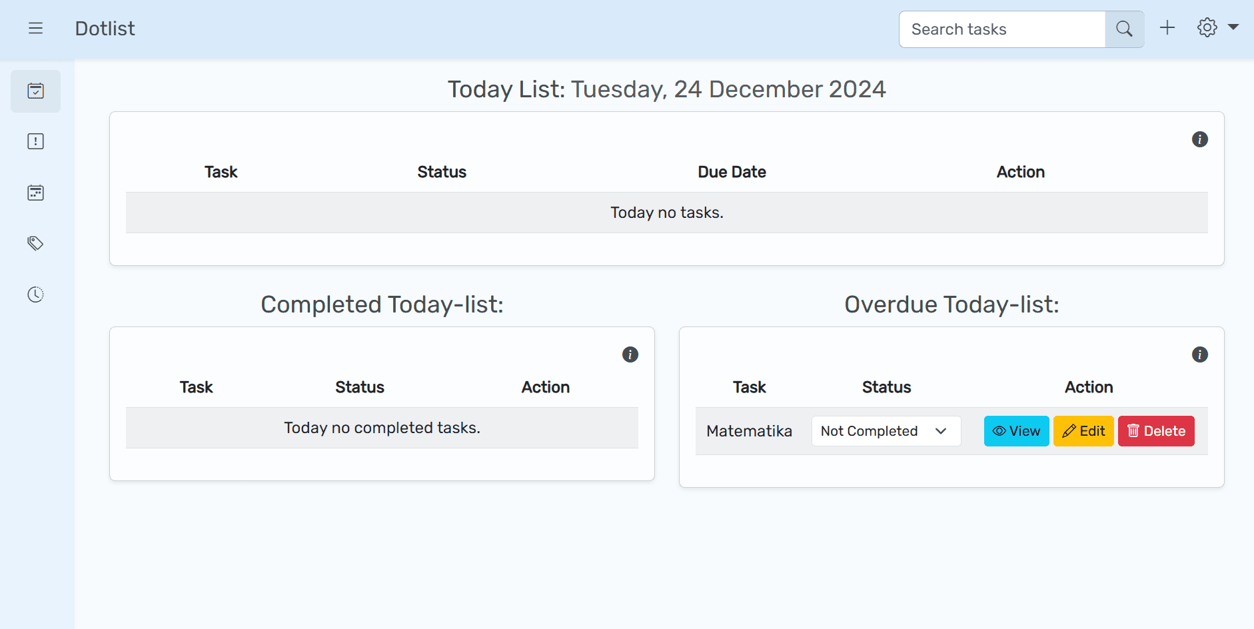Expand the settings dropdown caret
This screenshot has width=1254, height=629.
click(1233, 27)
